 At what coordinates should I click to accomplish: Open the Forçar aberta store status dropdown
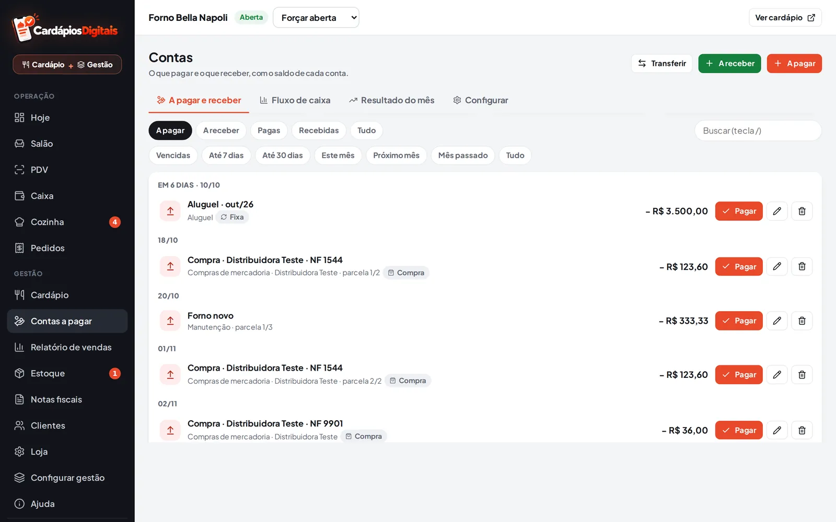click(316, 18)
